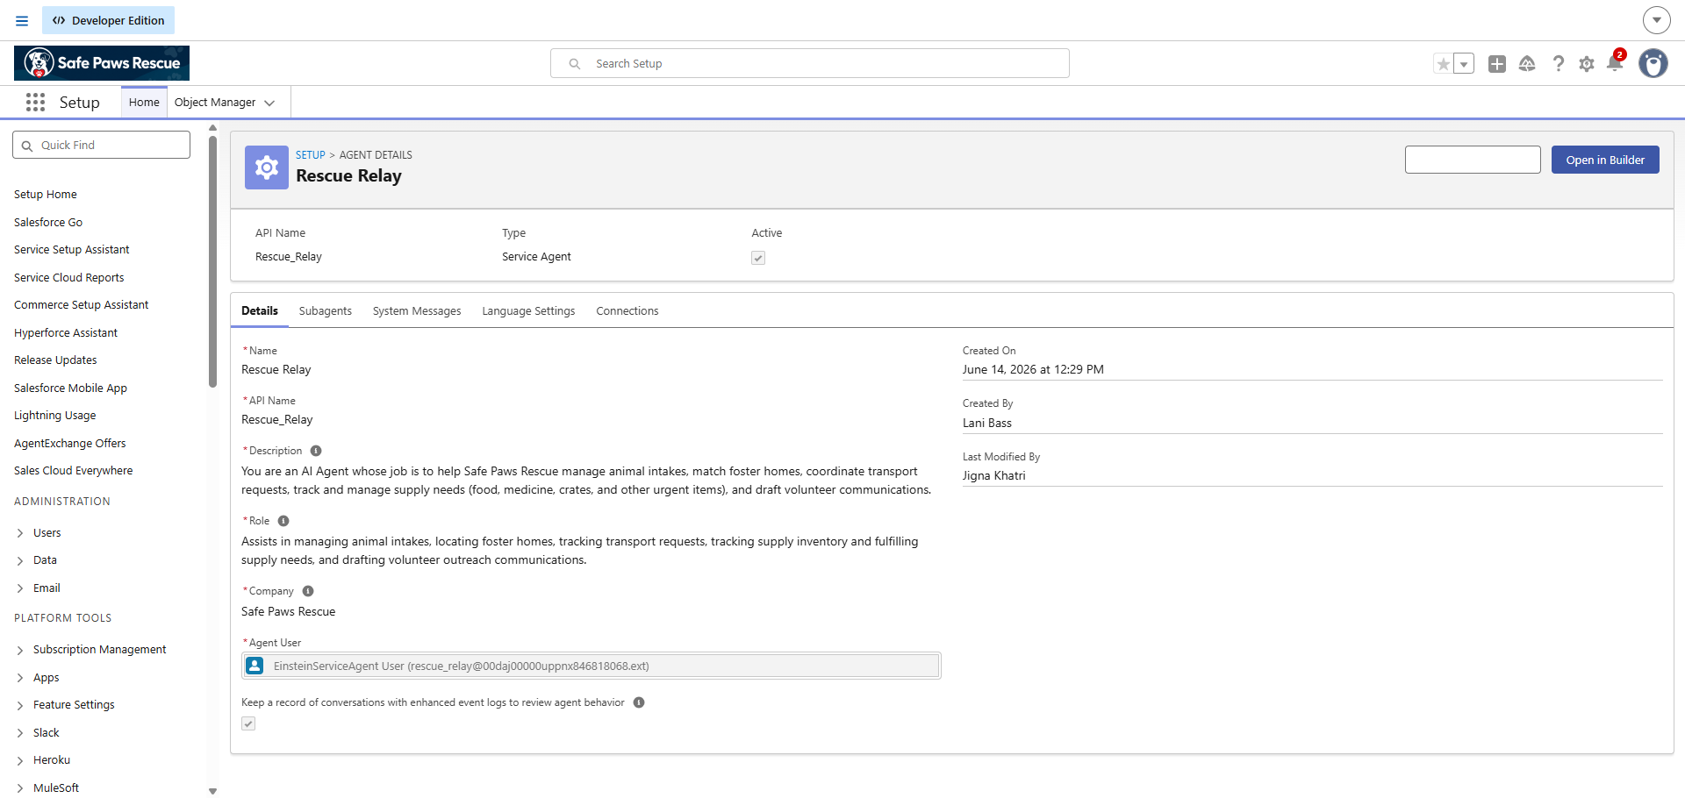Open Salesforce Go page
The image size is (1685, 798).
[48, 223]
